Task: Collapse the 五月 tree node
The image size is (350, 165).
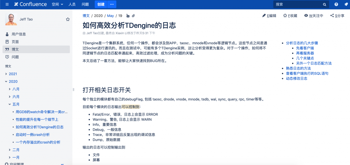Action: point(10,104)
